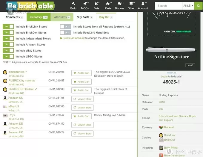Click the BrickOwl catalog owl icon
The image size is (203, 157).
tap(161, 140)
